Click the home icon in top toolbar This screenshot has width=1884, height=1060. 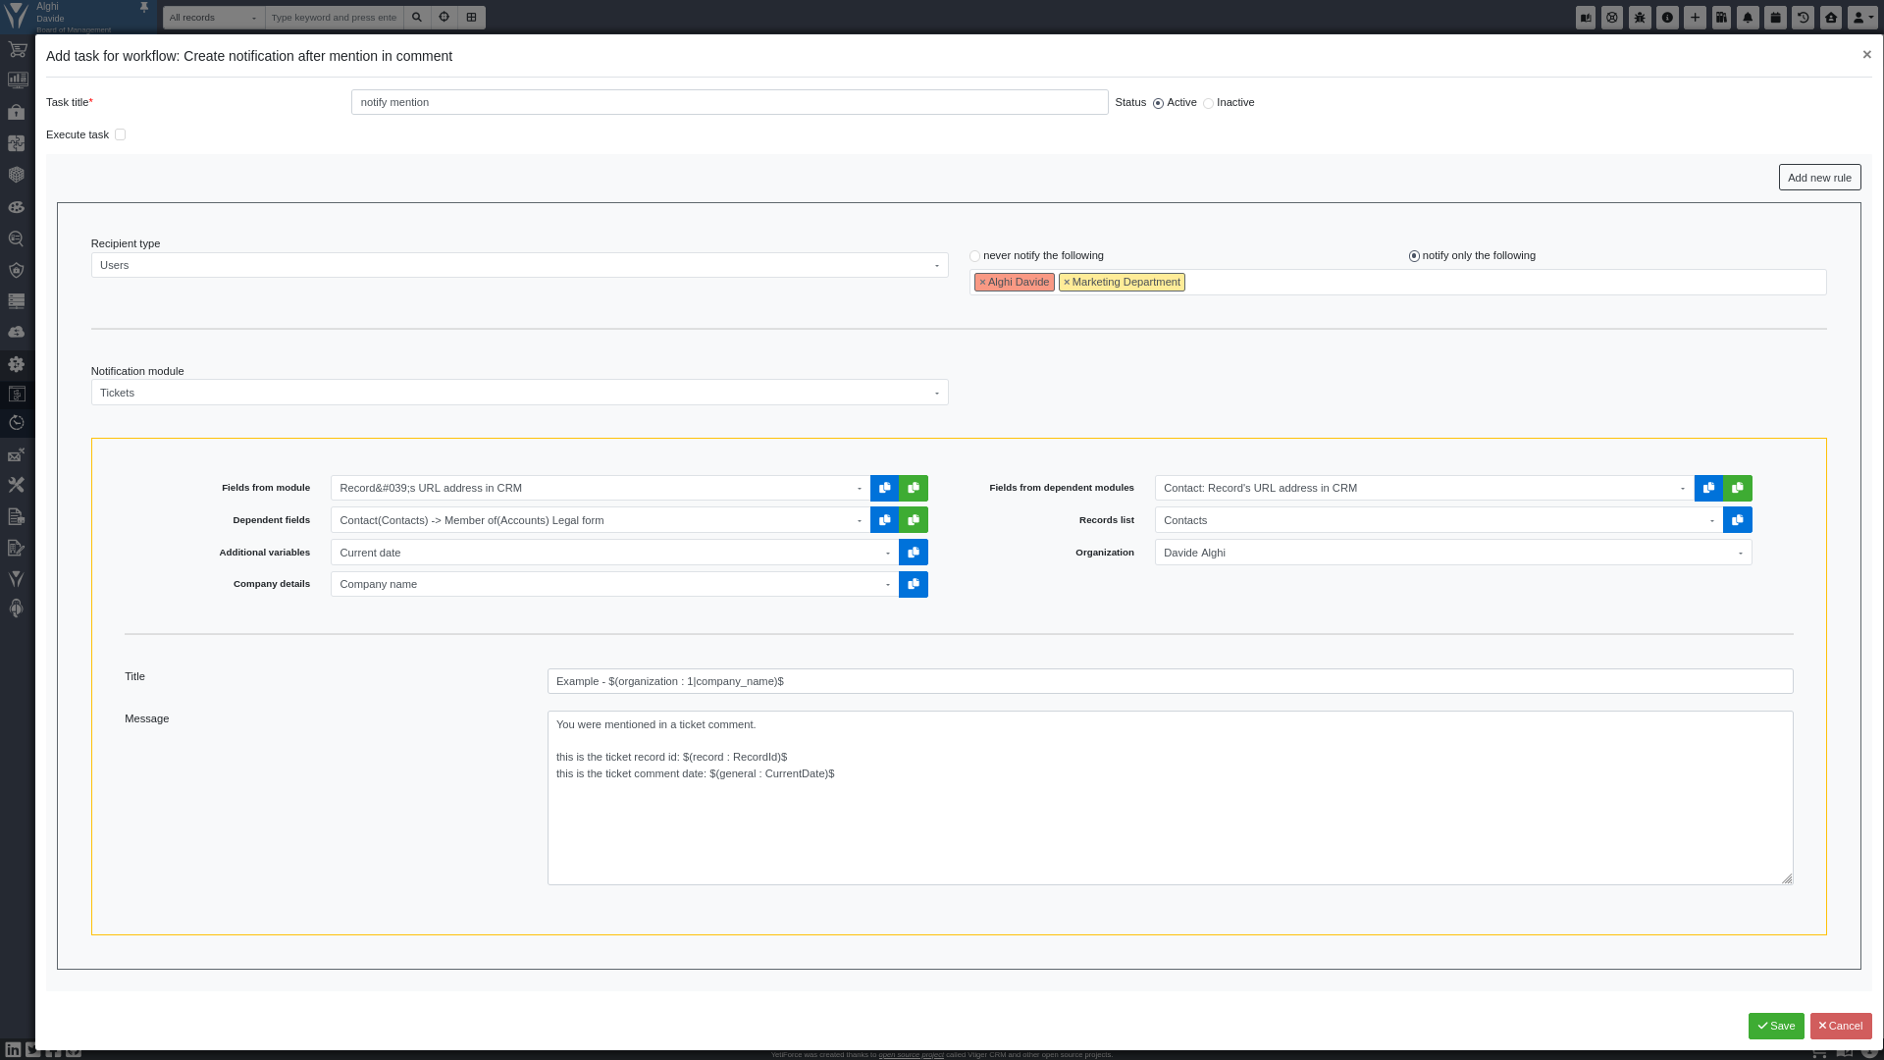pos(1831,18)
